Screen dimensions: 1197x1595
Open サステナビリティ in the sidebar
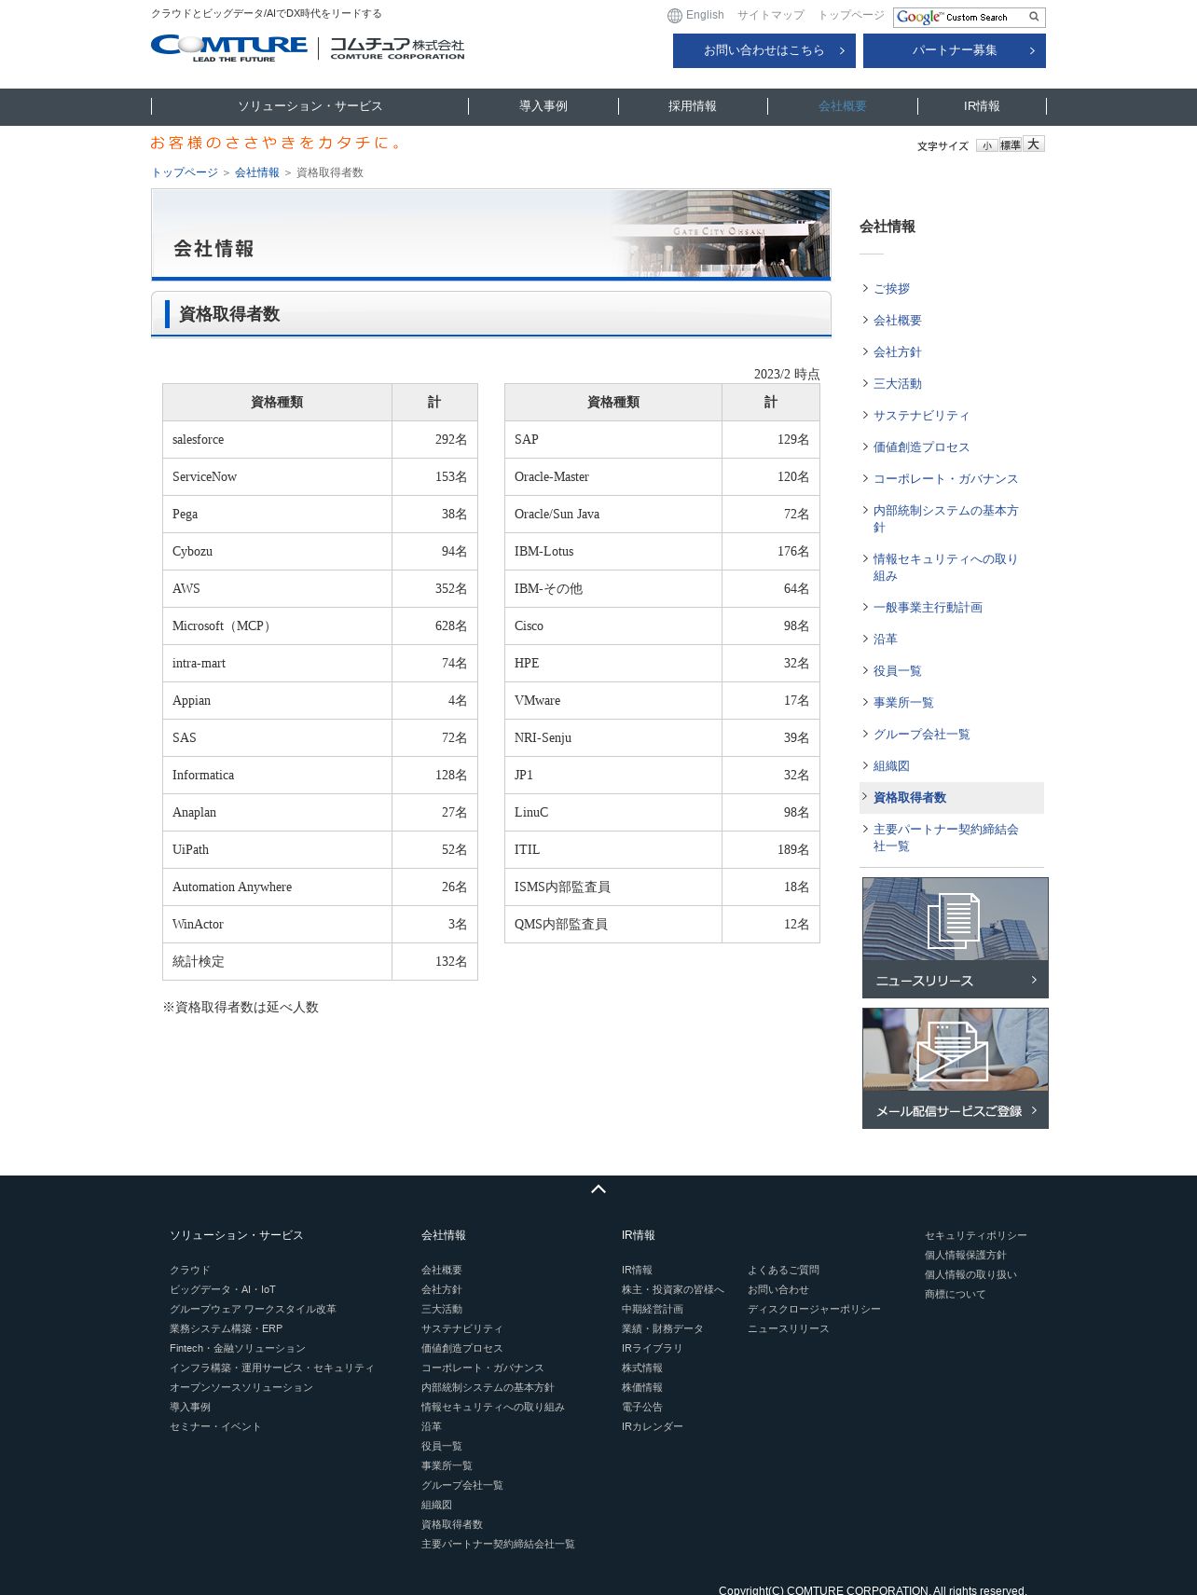[921, 416]
